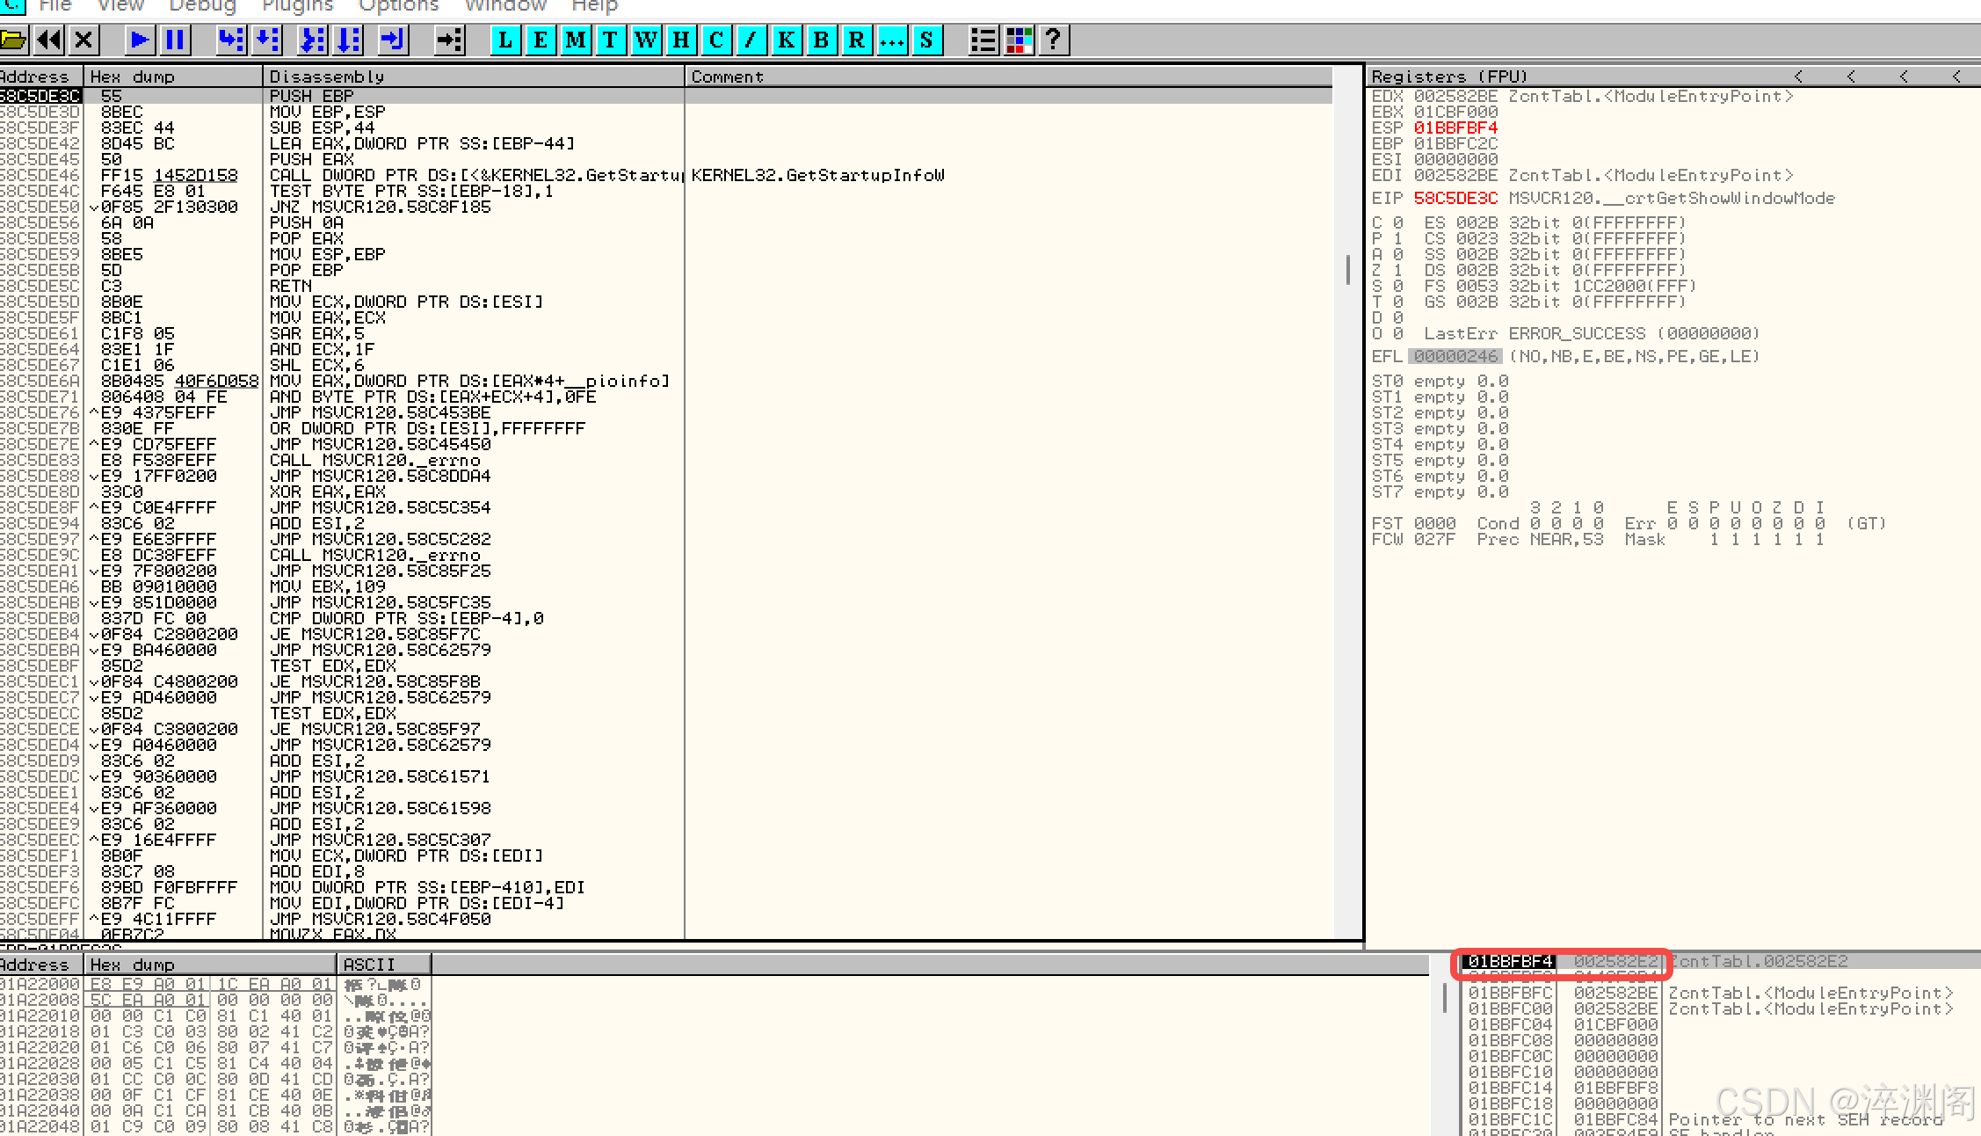Viewport: 1981px width, 1136px height.
Task: Open the Debug menu
Action: pyautogui.click(x=202, y=6)
